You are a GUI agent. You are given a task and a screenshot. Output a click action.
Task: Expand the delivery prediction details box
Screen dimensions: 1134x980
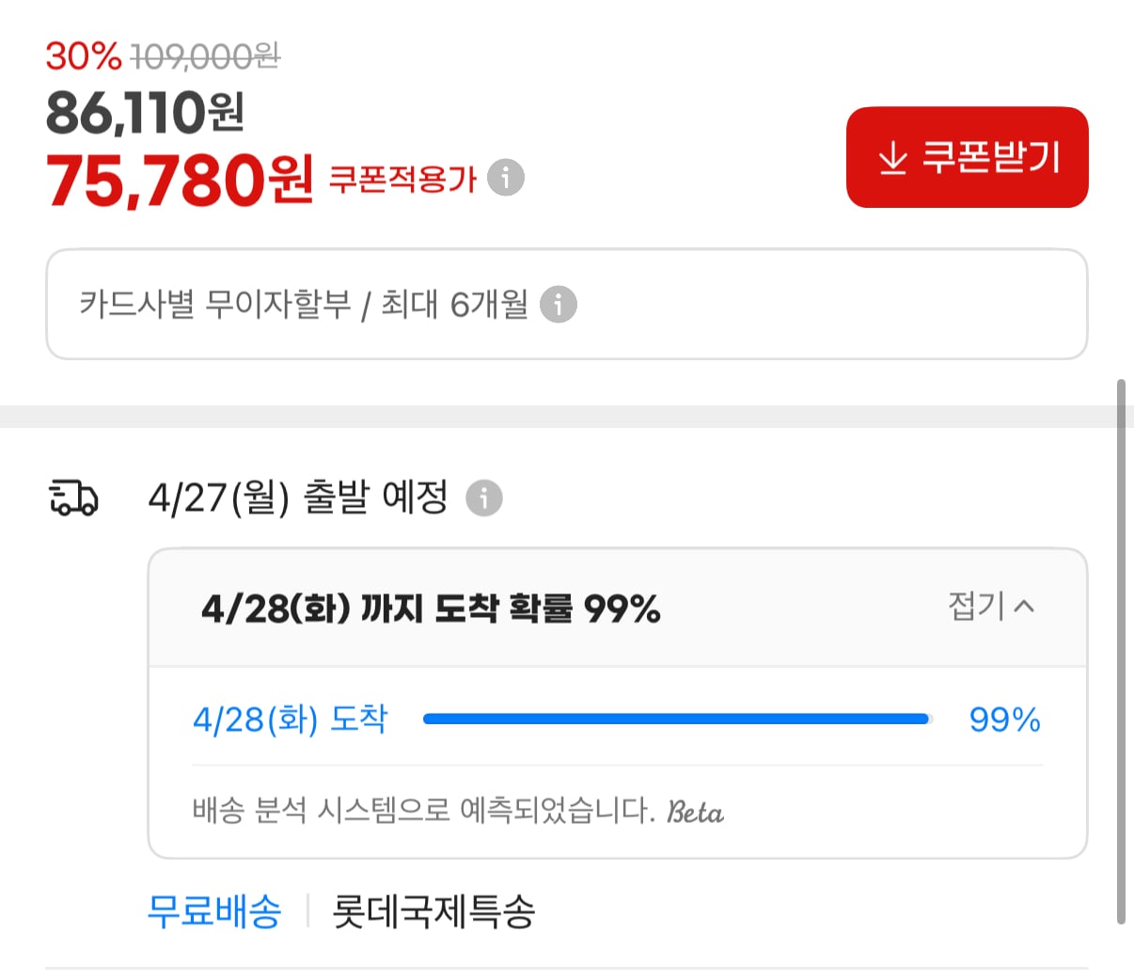[617, 609]
